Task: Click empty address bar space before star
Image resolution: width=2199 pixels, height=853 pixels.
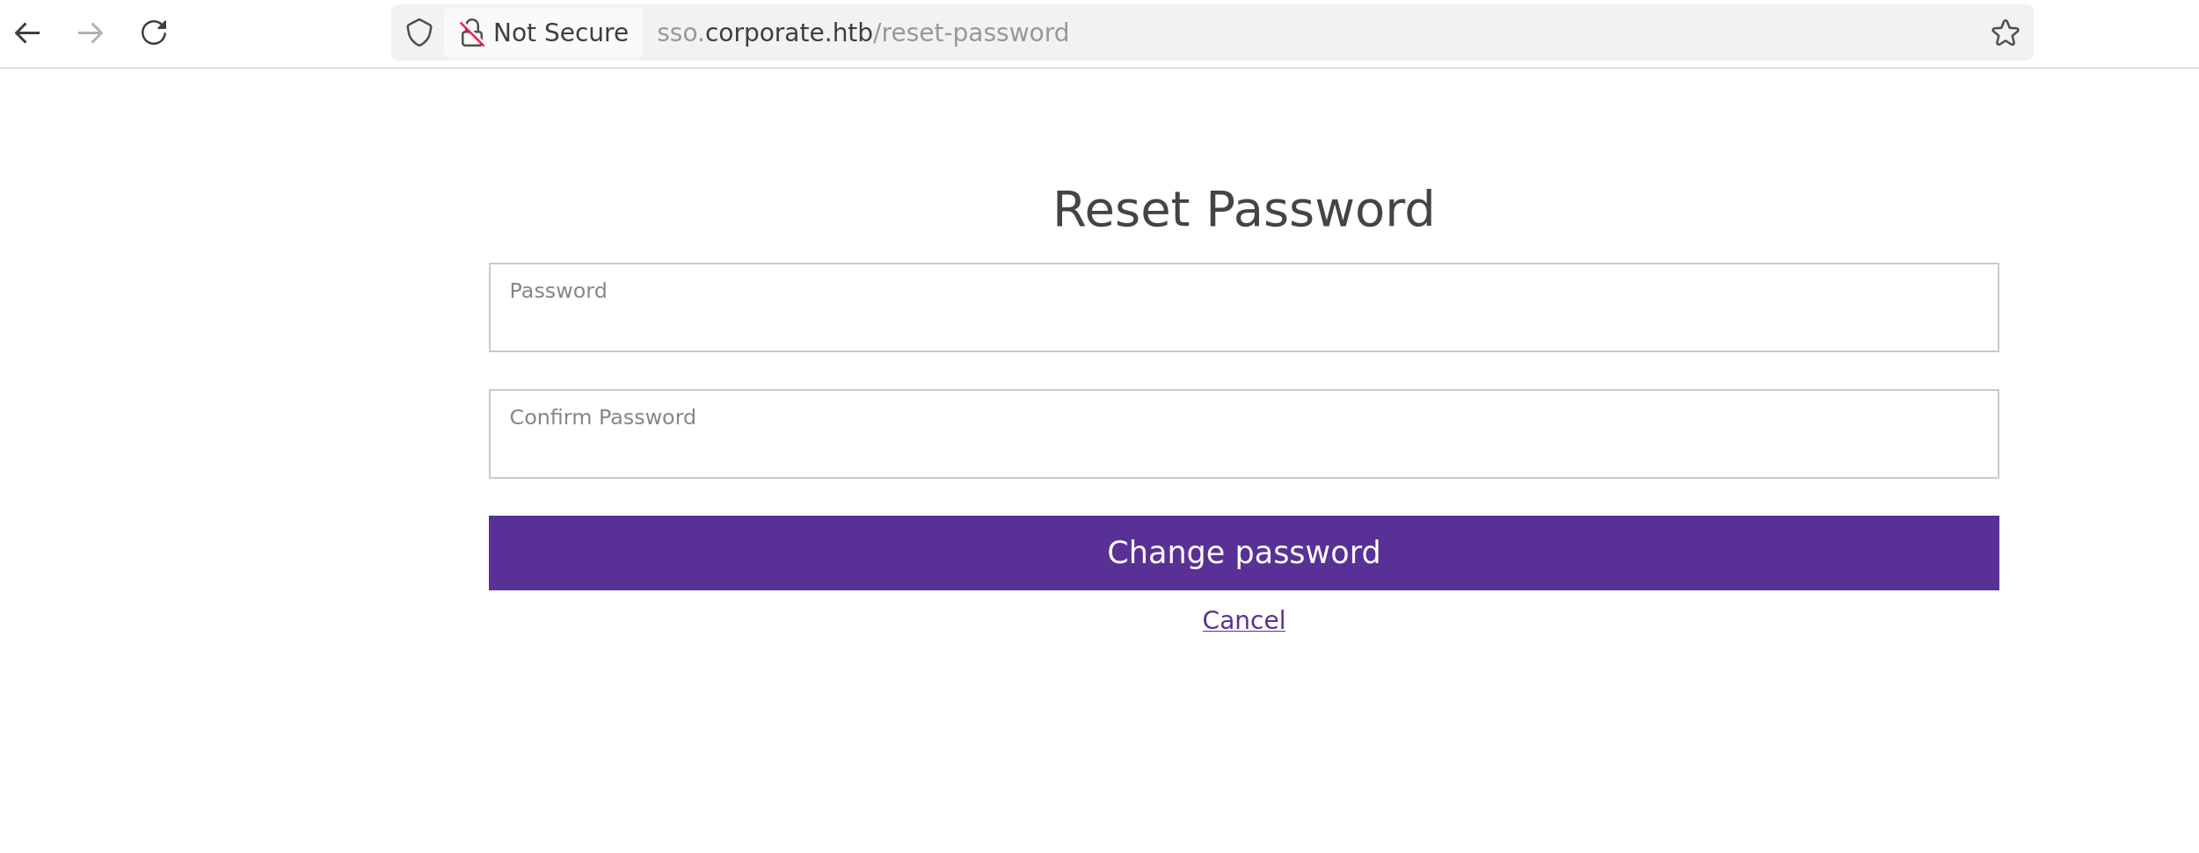Action: coord(1539,33)
